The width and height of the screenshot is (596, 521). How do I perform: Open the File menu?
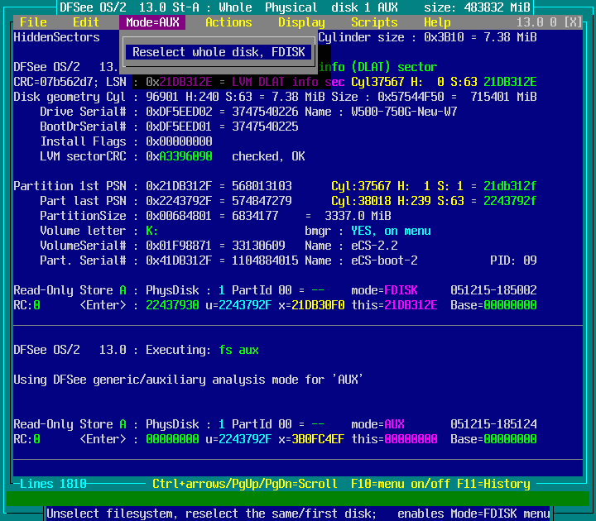click(33, 22)
